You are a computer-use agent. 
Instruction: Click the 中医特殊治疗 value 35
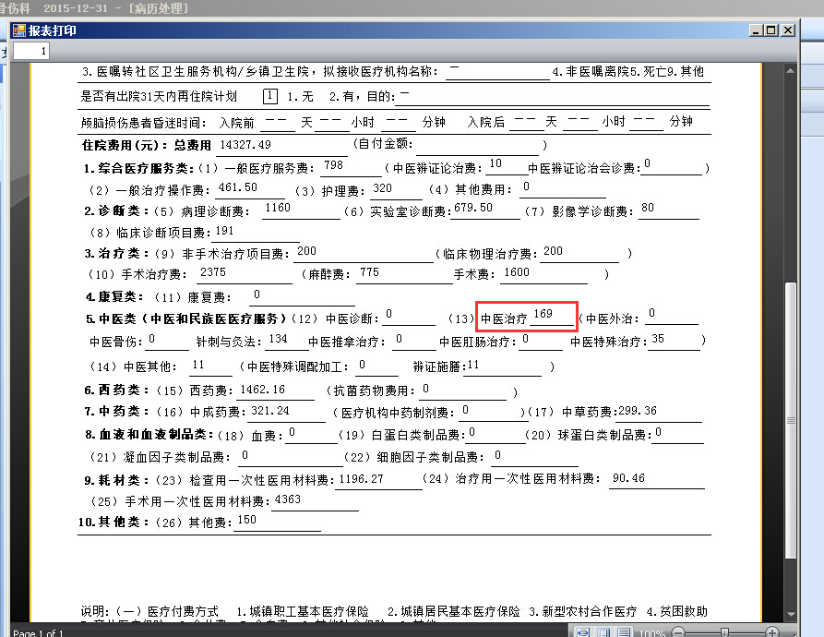(x=658, y=339)
